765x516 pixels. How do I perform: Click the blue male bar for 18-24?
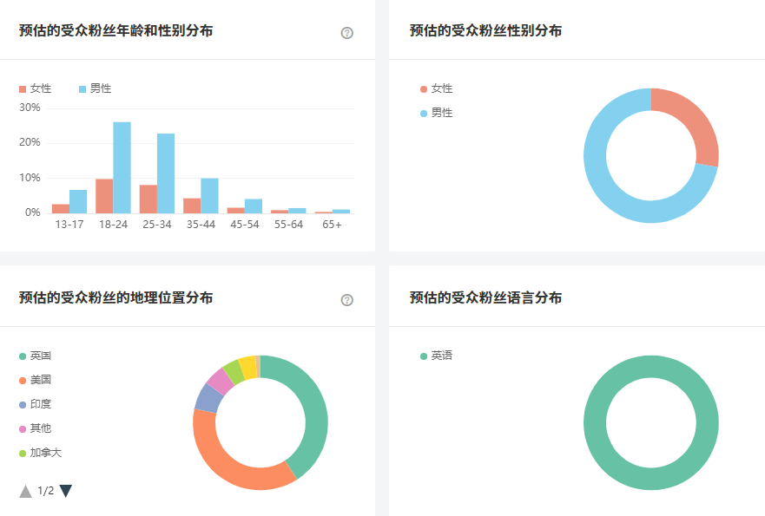[x=122, y=167]
